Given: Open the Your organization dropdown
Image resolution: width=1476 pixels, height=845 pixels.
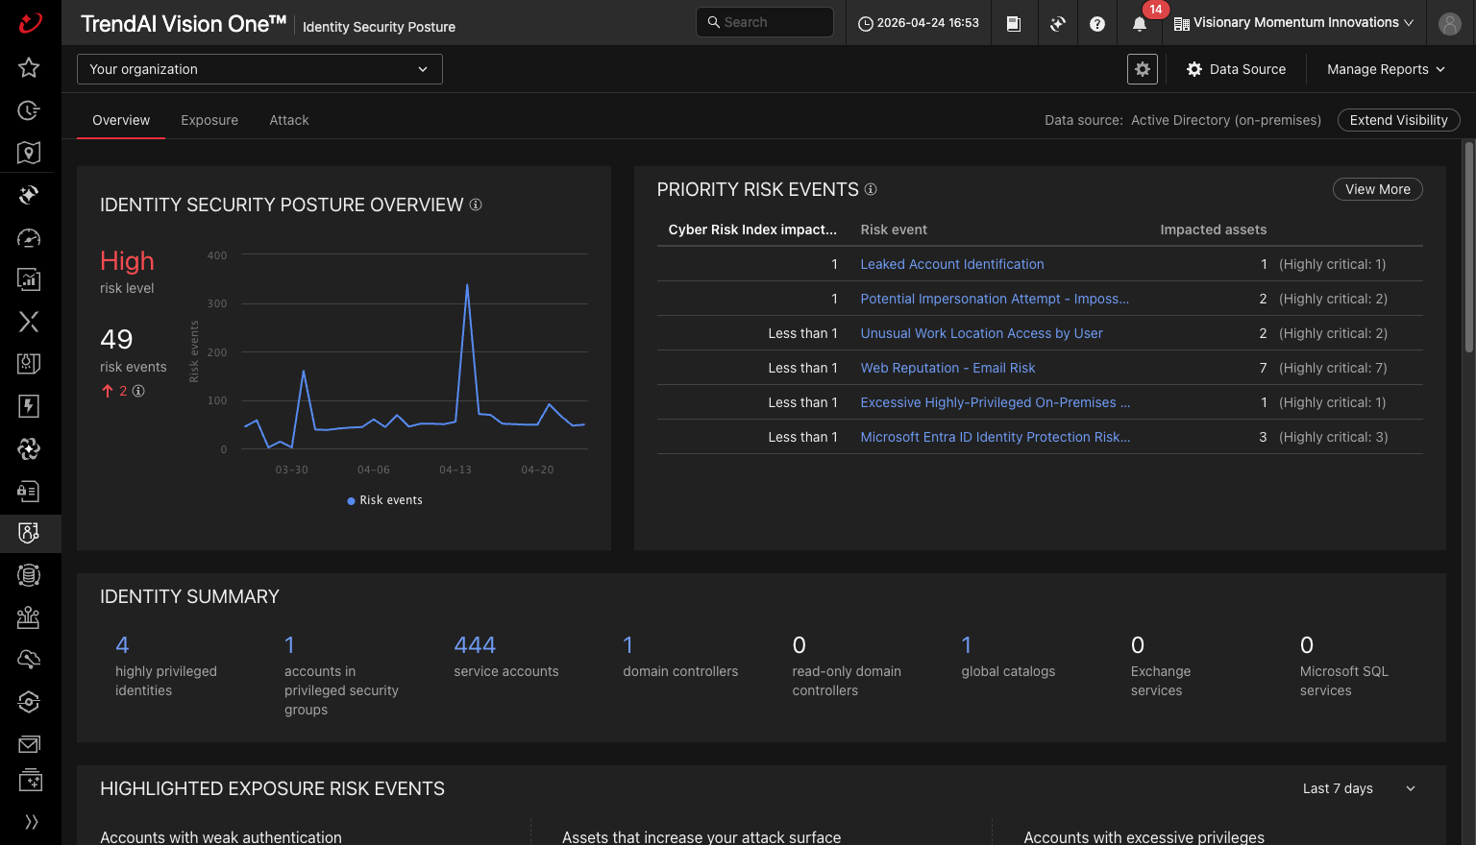Looking at the screenshot, I should (x=259, y=69).
